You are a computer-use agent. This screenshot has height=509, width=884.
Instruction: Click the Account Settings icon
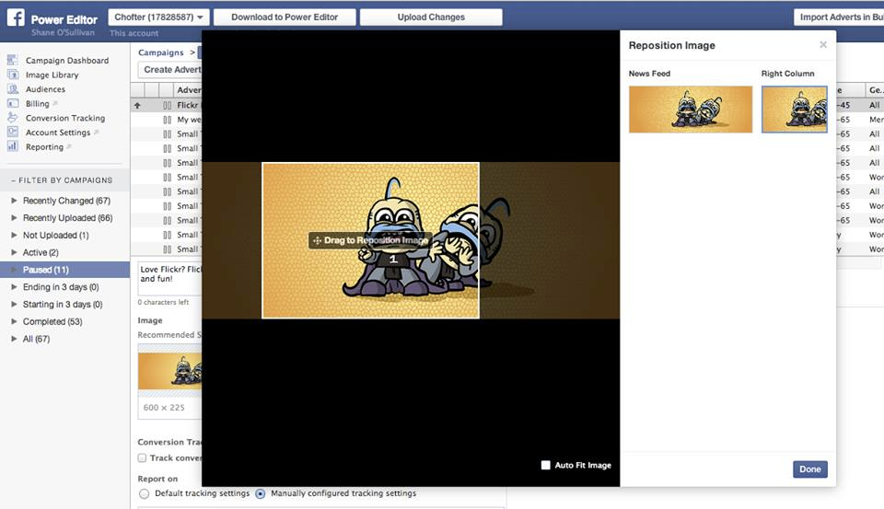[12, 132]
